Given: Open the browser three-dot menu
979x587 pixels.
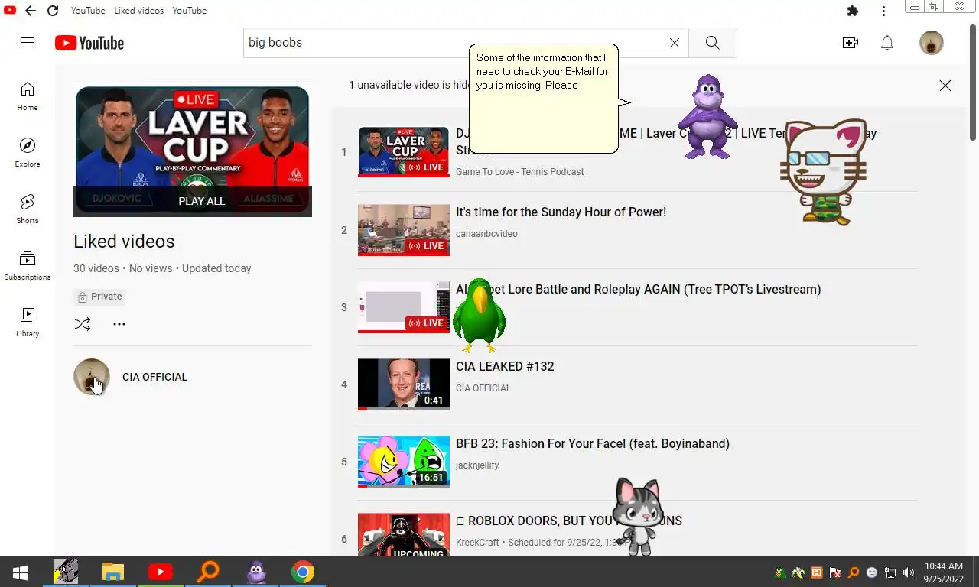Looking at the screenshot, I should tap(883, 11).
